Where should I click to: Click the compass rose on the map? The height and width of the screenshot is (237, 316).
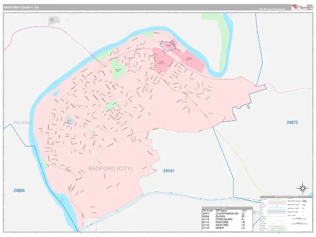[x=302, y=188]
